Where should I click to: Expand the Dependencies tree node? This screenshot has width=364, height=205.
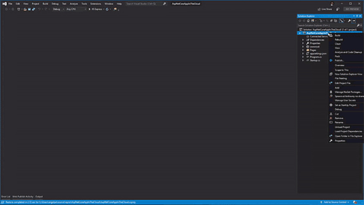[x=303, y=40]
